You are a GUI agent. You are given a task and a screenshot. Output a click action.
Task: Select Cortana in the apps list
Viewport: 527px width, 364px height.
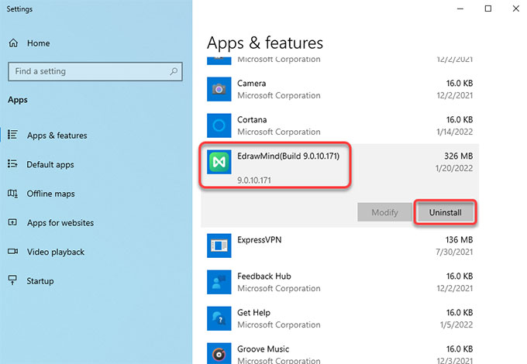coord(252,119)
